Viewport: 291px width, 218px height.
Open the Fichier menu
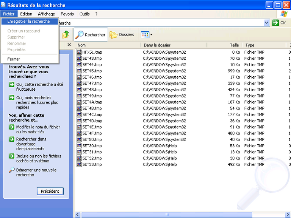tap(9, 14)
